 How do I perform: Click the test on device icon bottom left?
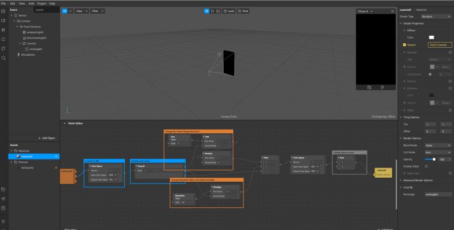(3, 199)
